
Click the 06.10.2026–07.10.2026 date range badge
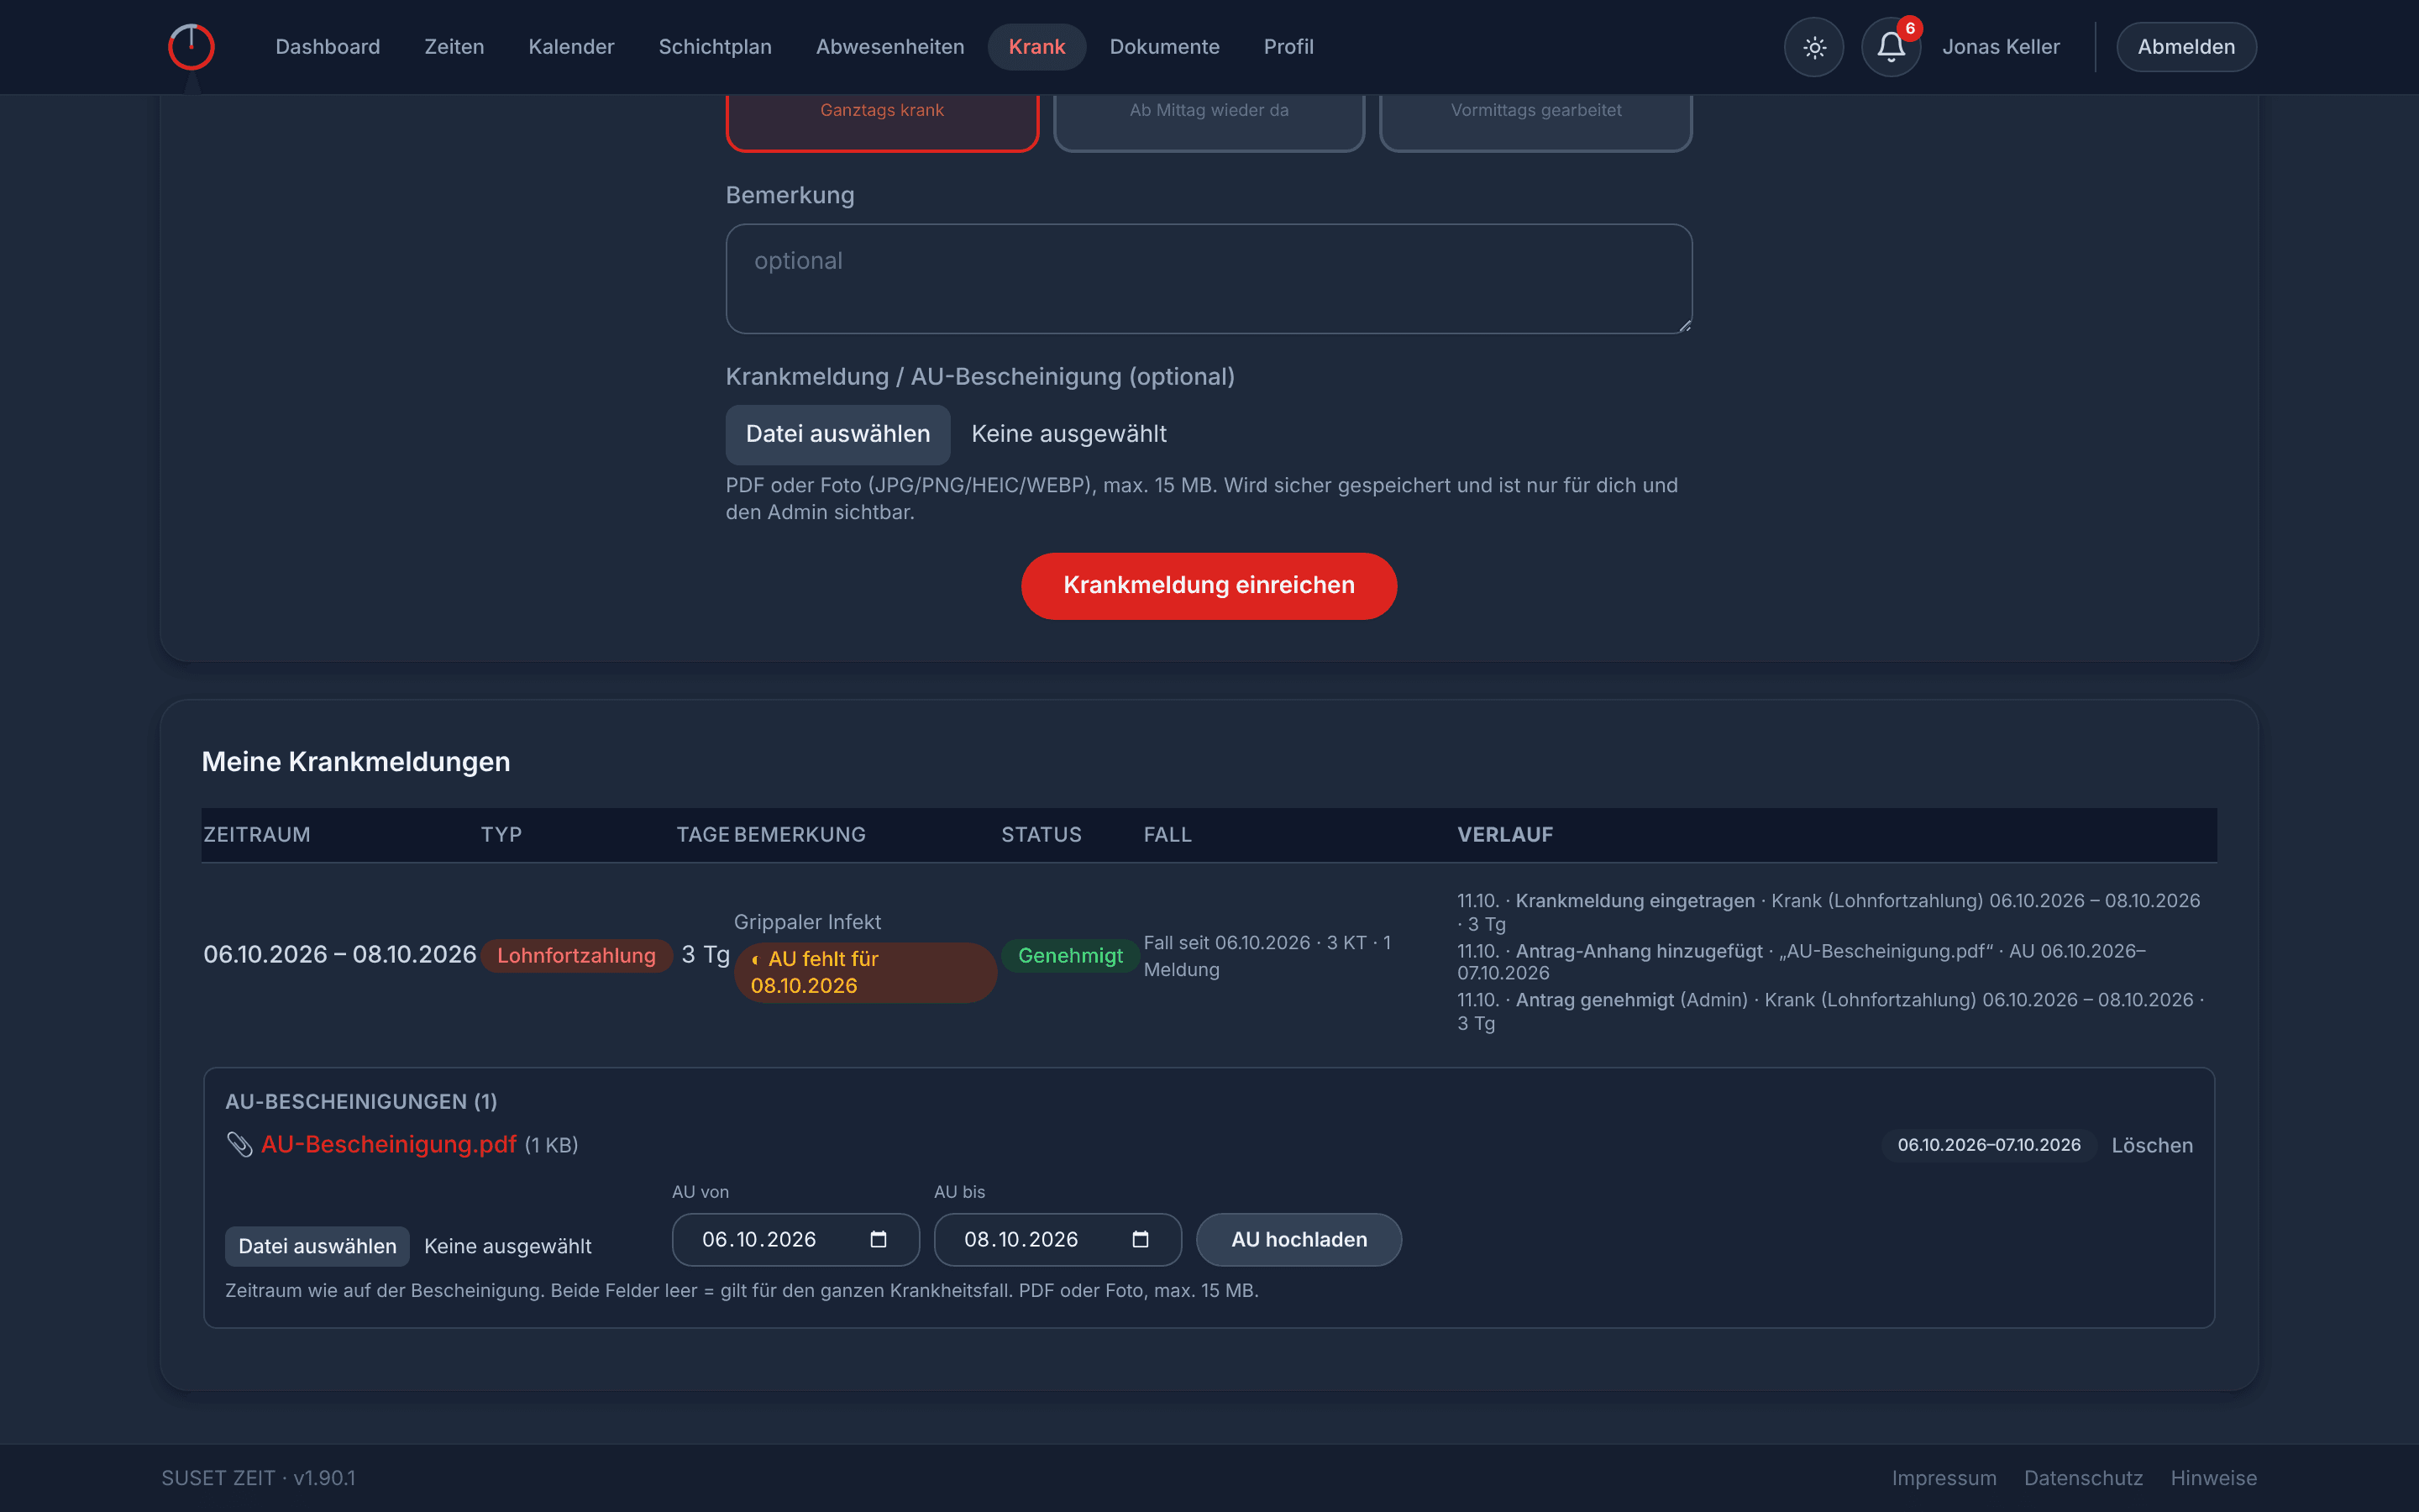tap(1988, 1145)
